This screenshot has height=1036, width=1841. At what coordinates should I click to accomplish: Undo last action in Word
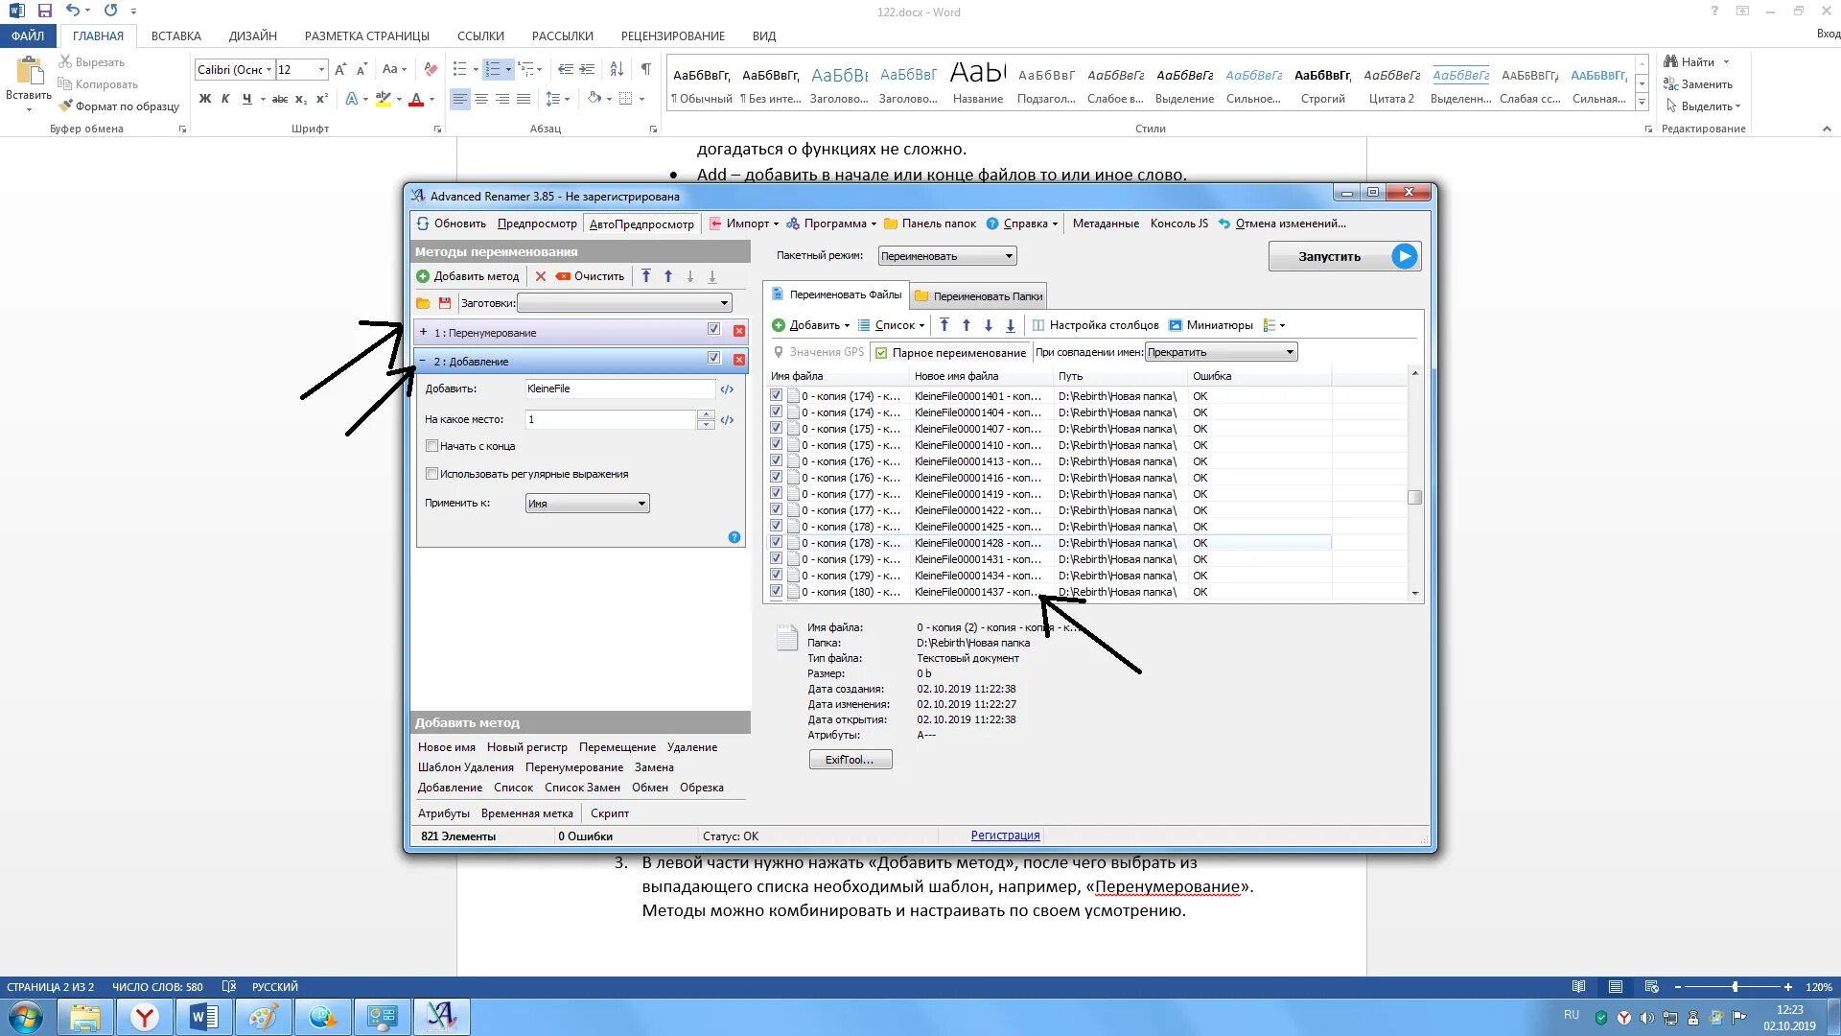coord(73,11)
